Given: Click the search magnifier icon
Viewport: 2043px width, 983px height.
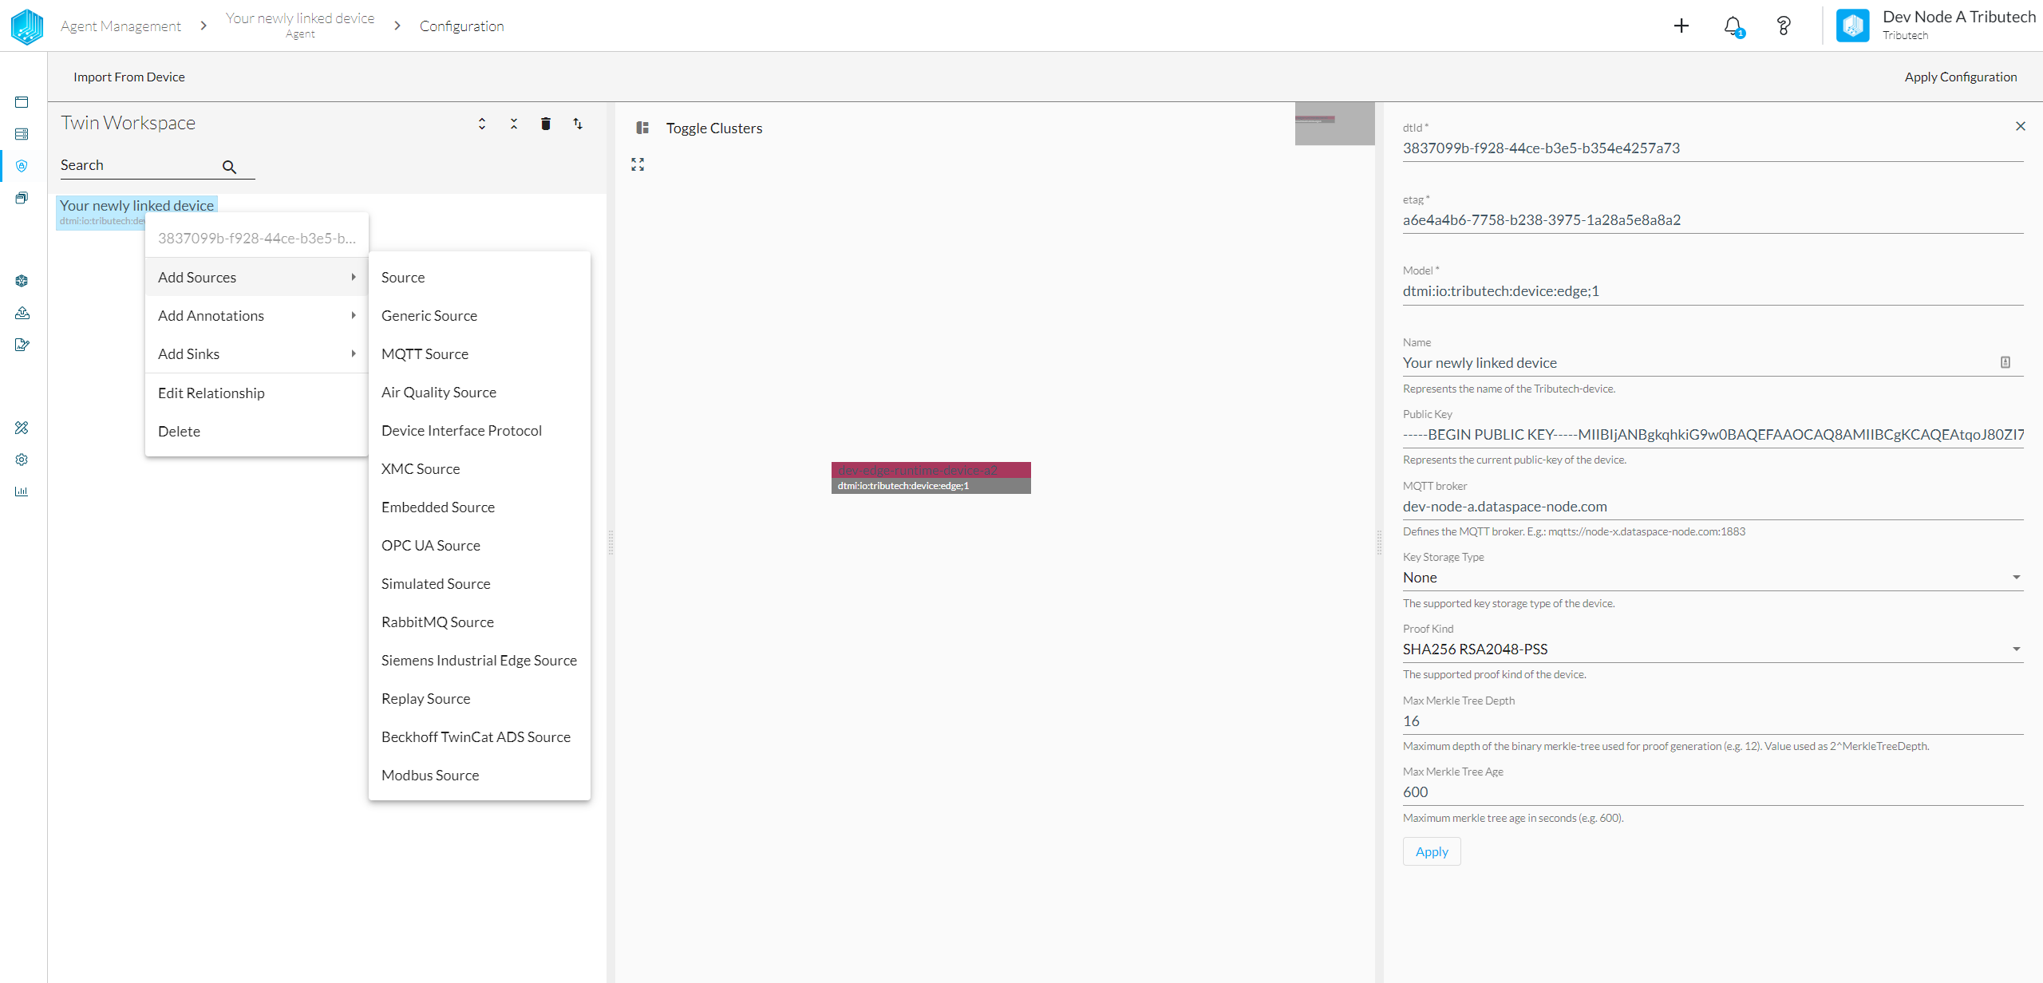Looking at the screenshot, I should point(229,167).
